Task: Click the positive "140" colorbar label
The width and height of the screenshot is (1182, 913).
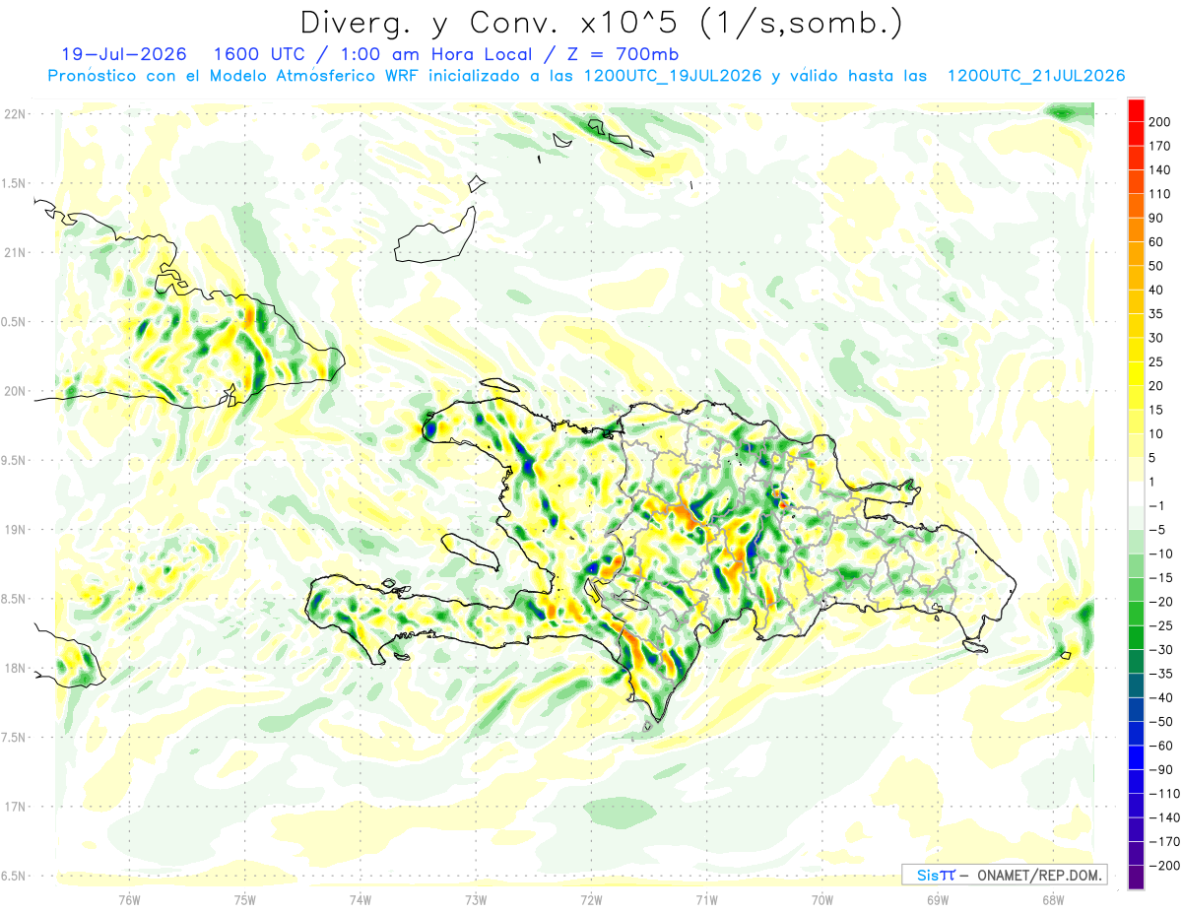Action: click(1160, 169)
